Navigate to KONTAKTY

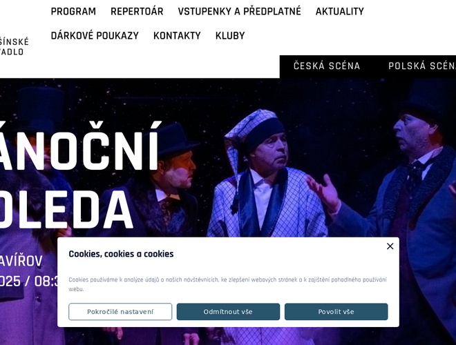click(x=177, y=36)
